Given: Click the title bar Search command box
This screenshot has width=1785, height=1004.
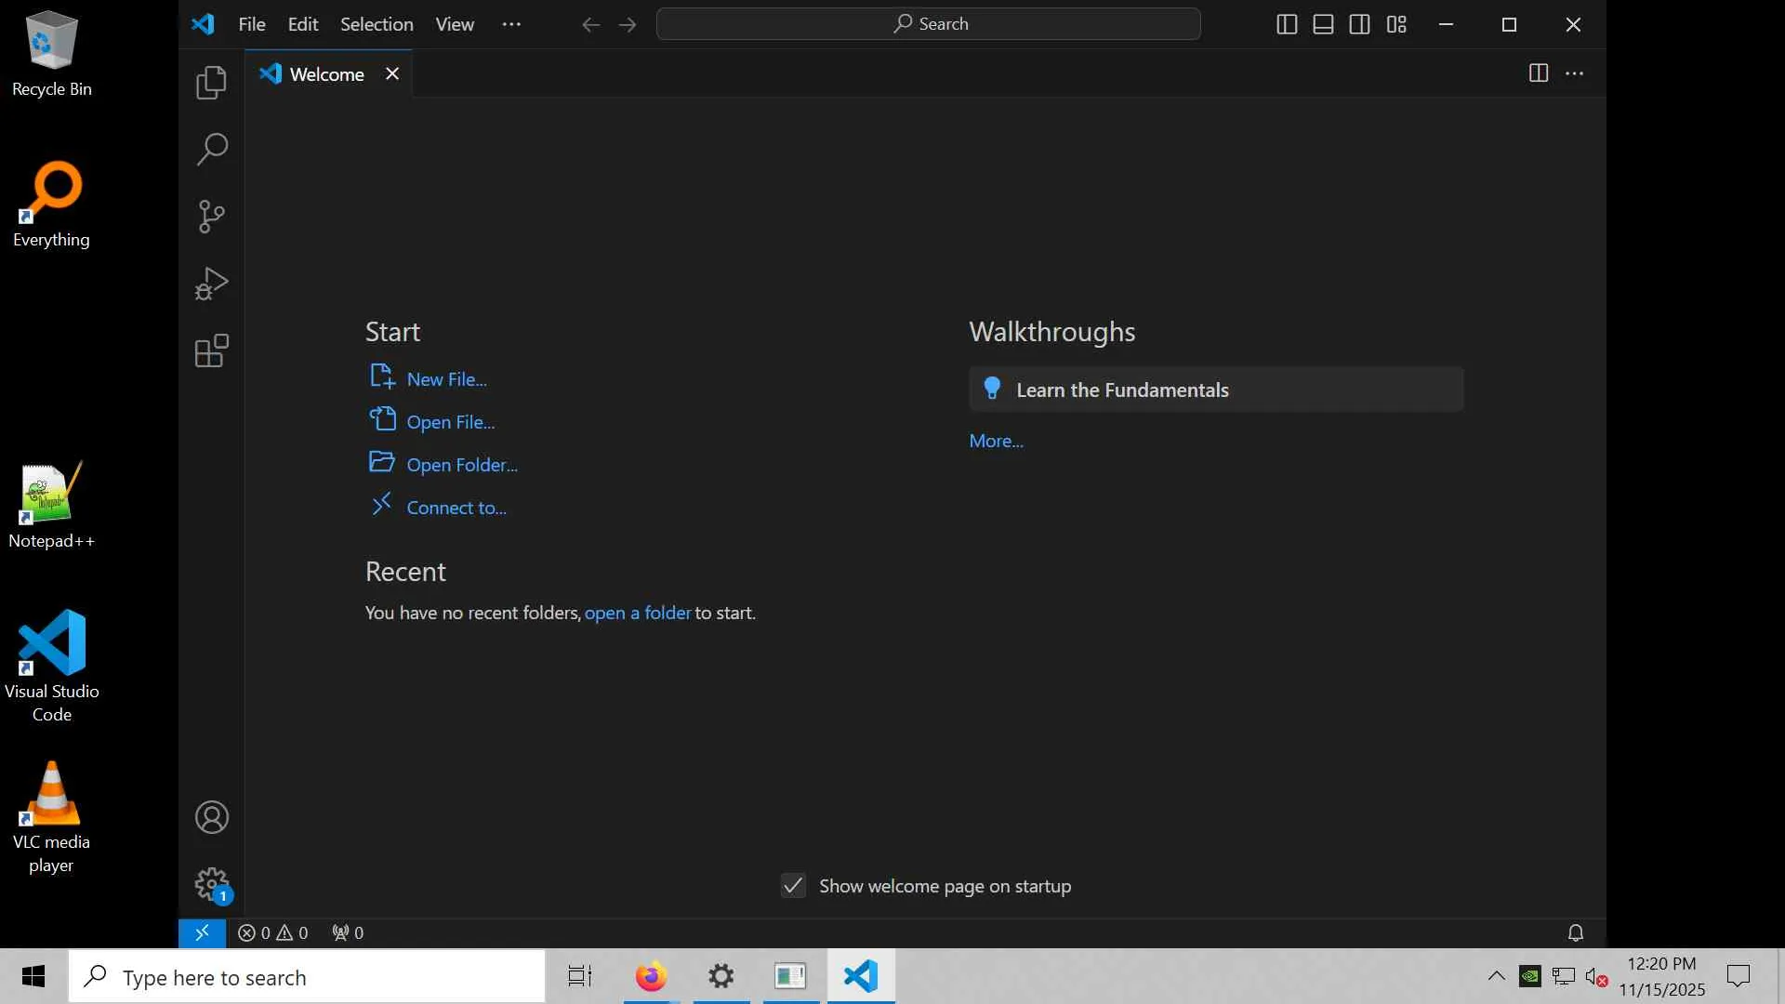Looking at the screenshot, I should coord(928,24).
